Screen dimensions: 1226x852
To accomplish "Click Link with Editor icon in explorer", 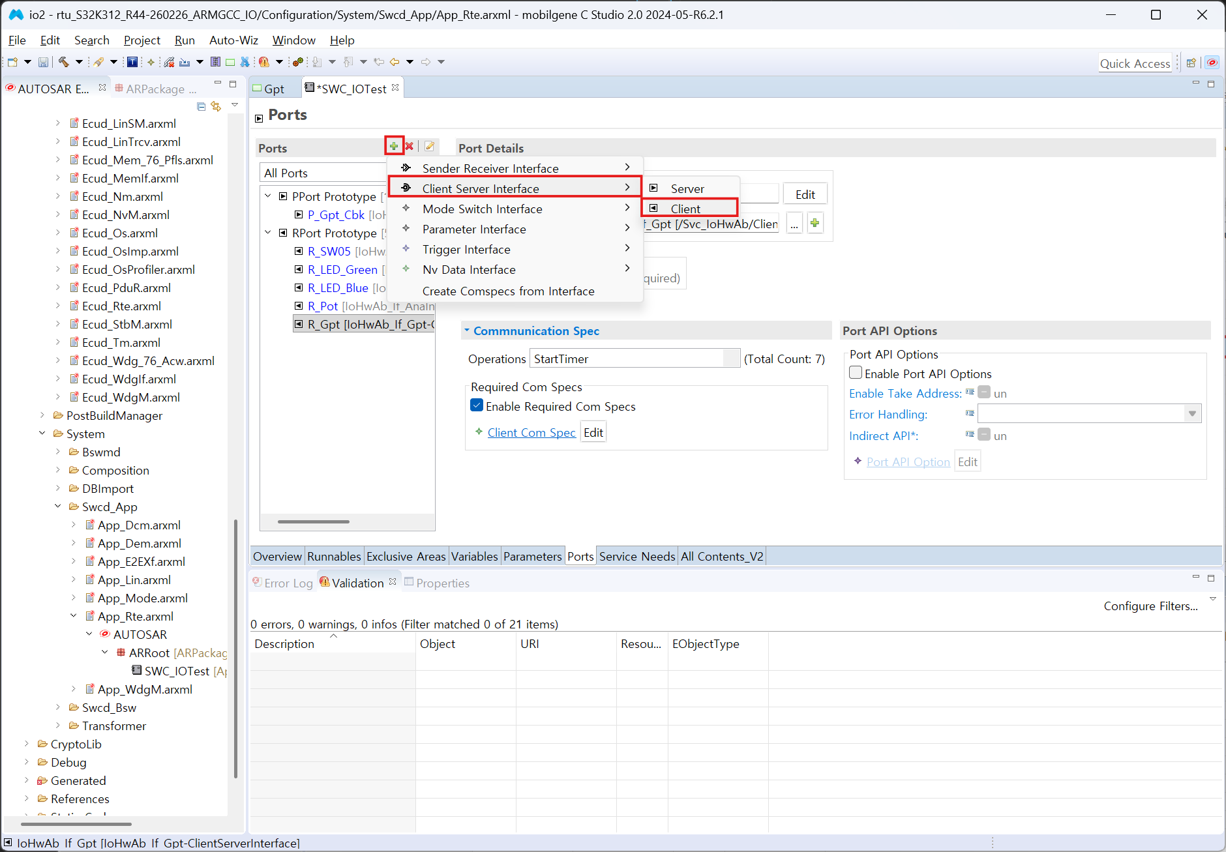I will tap(216, 106).
